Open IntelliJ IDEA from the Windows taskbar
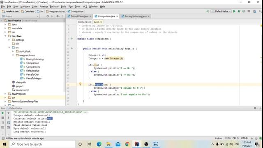This screenshot has width=263, height=148. click(x=137, y=144)
